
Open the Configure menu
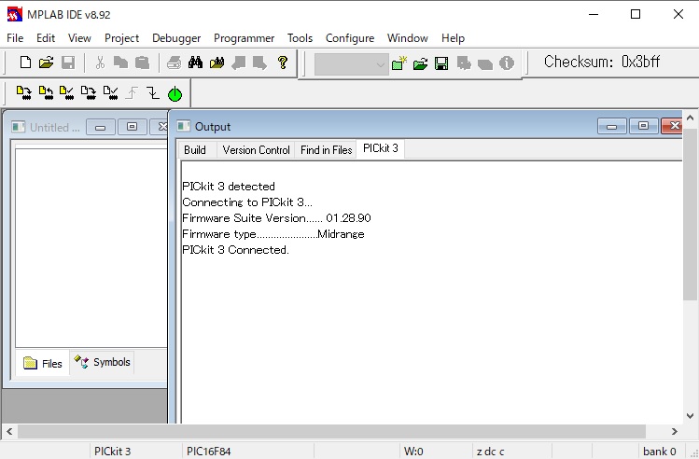tap(350, 38)
